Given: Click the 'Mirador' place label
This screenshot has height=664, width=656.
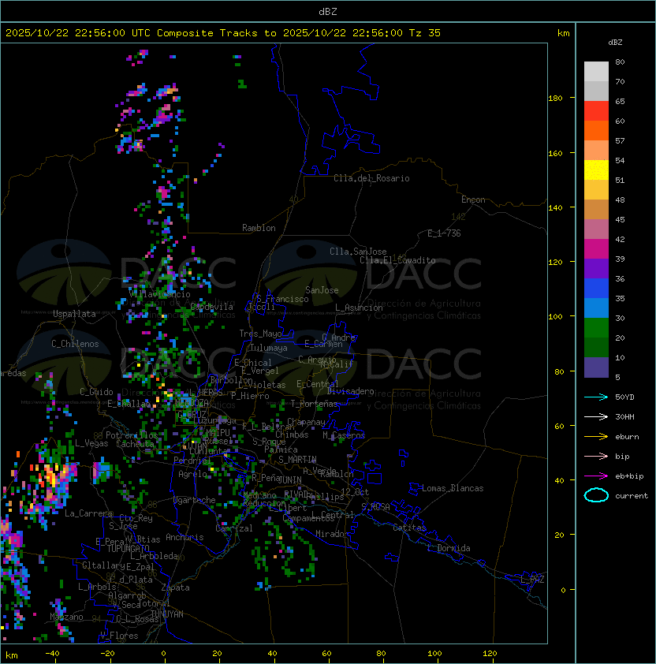Looking at the screenshot, I should 332,534.
